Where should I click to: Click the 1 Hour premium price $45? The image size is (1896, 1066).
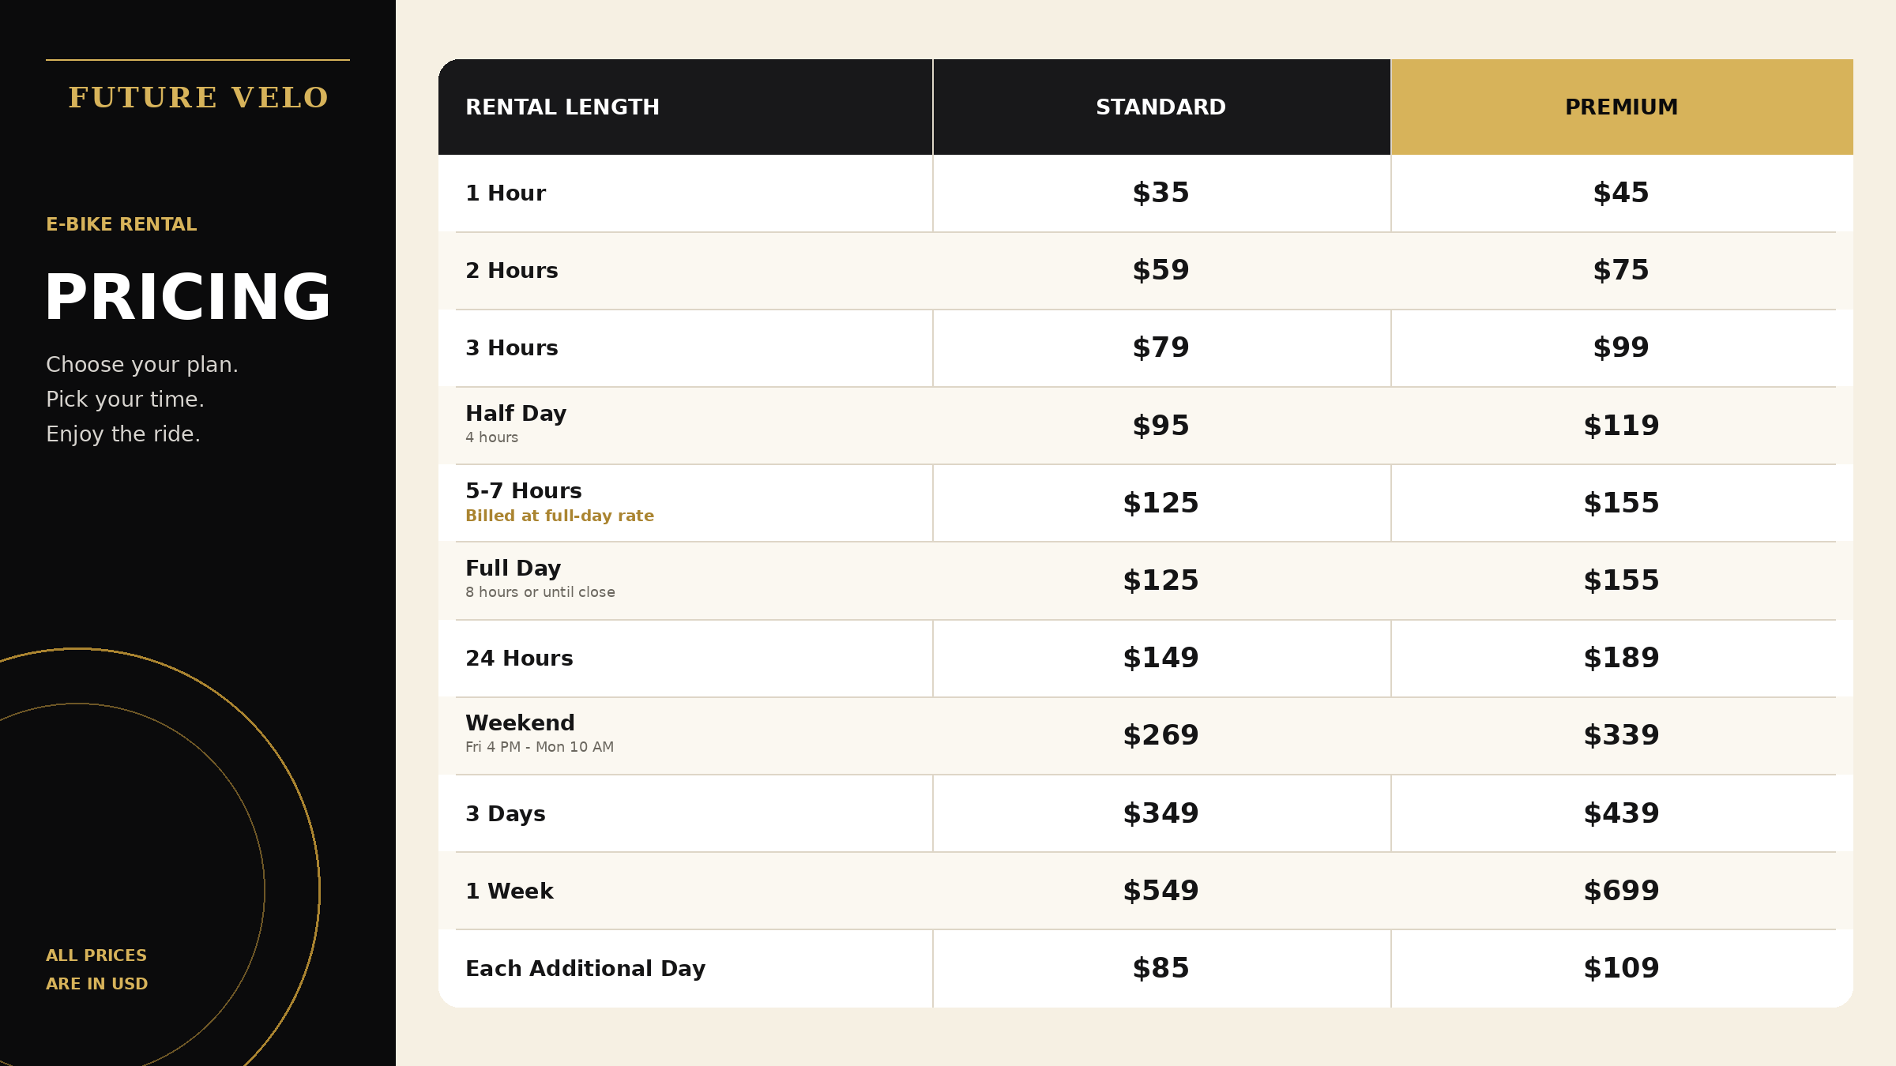click(1621, 193)
